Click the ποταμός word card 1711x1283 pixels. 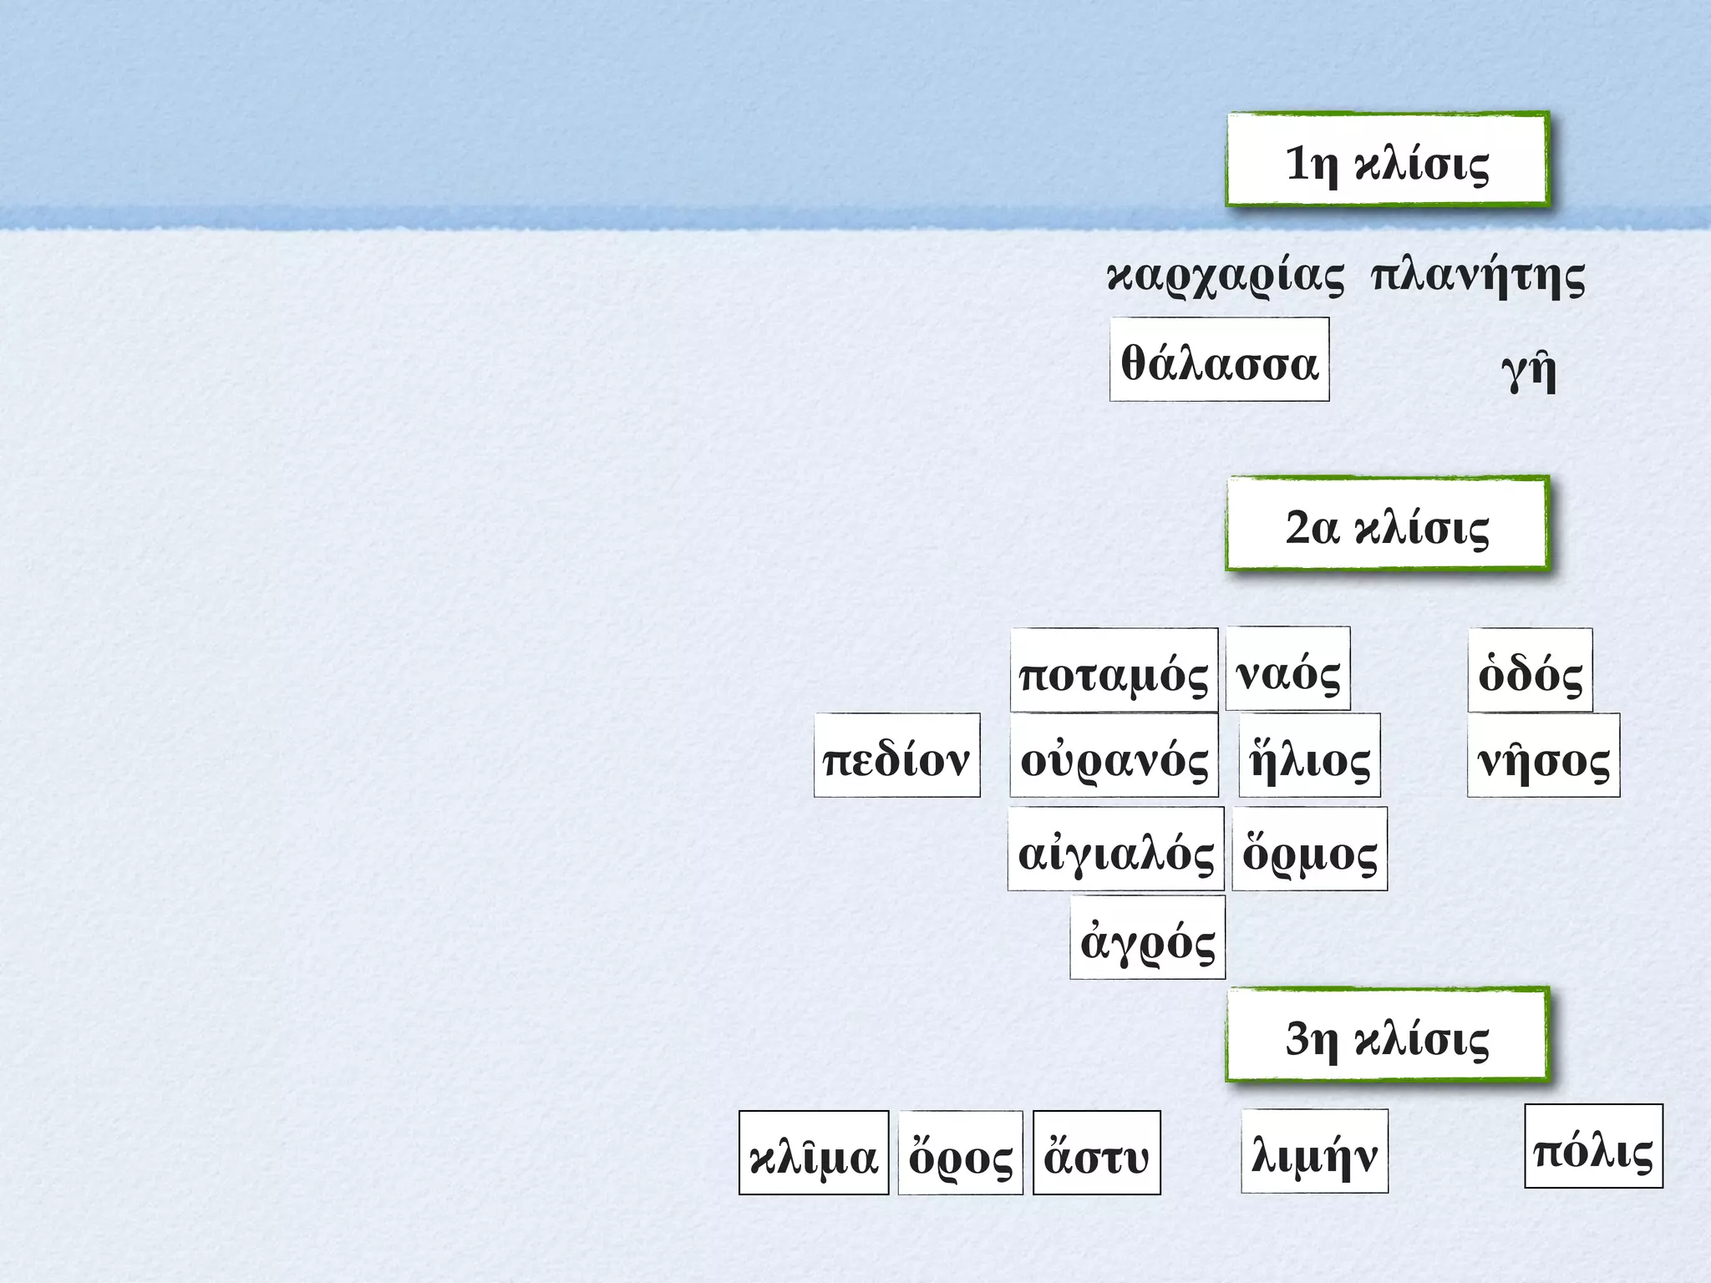pyautogui.click(x=1114, y=670)
